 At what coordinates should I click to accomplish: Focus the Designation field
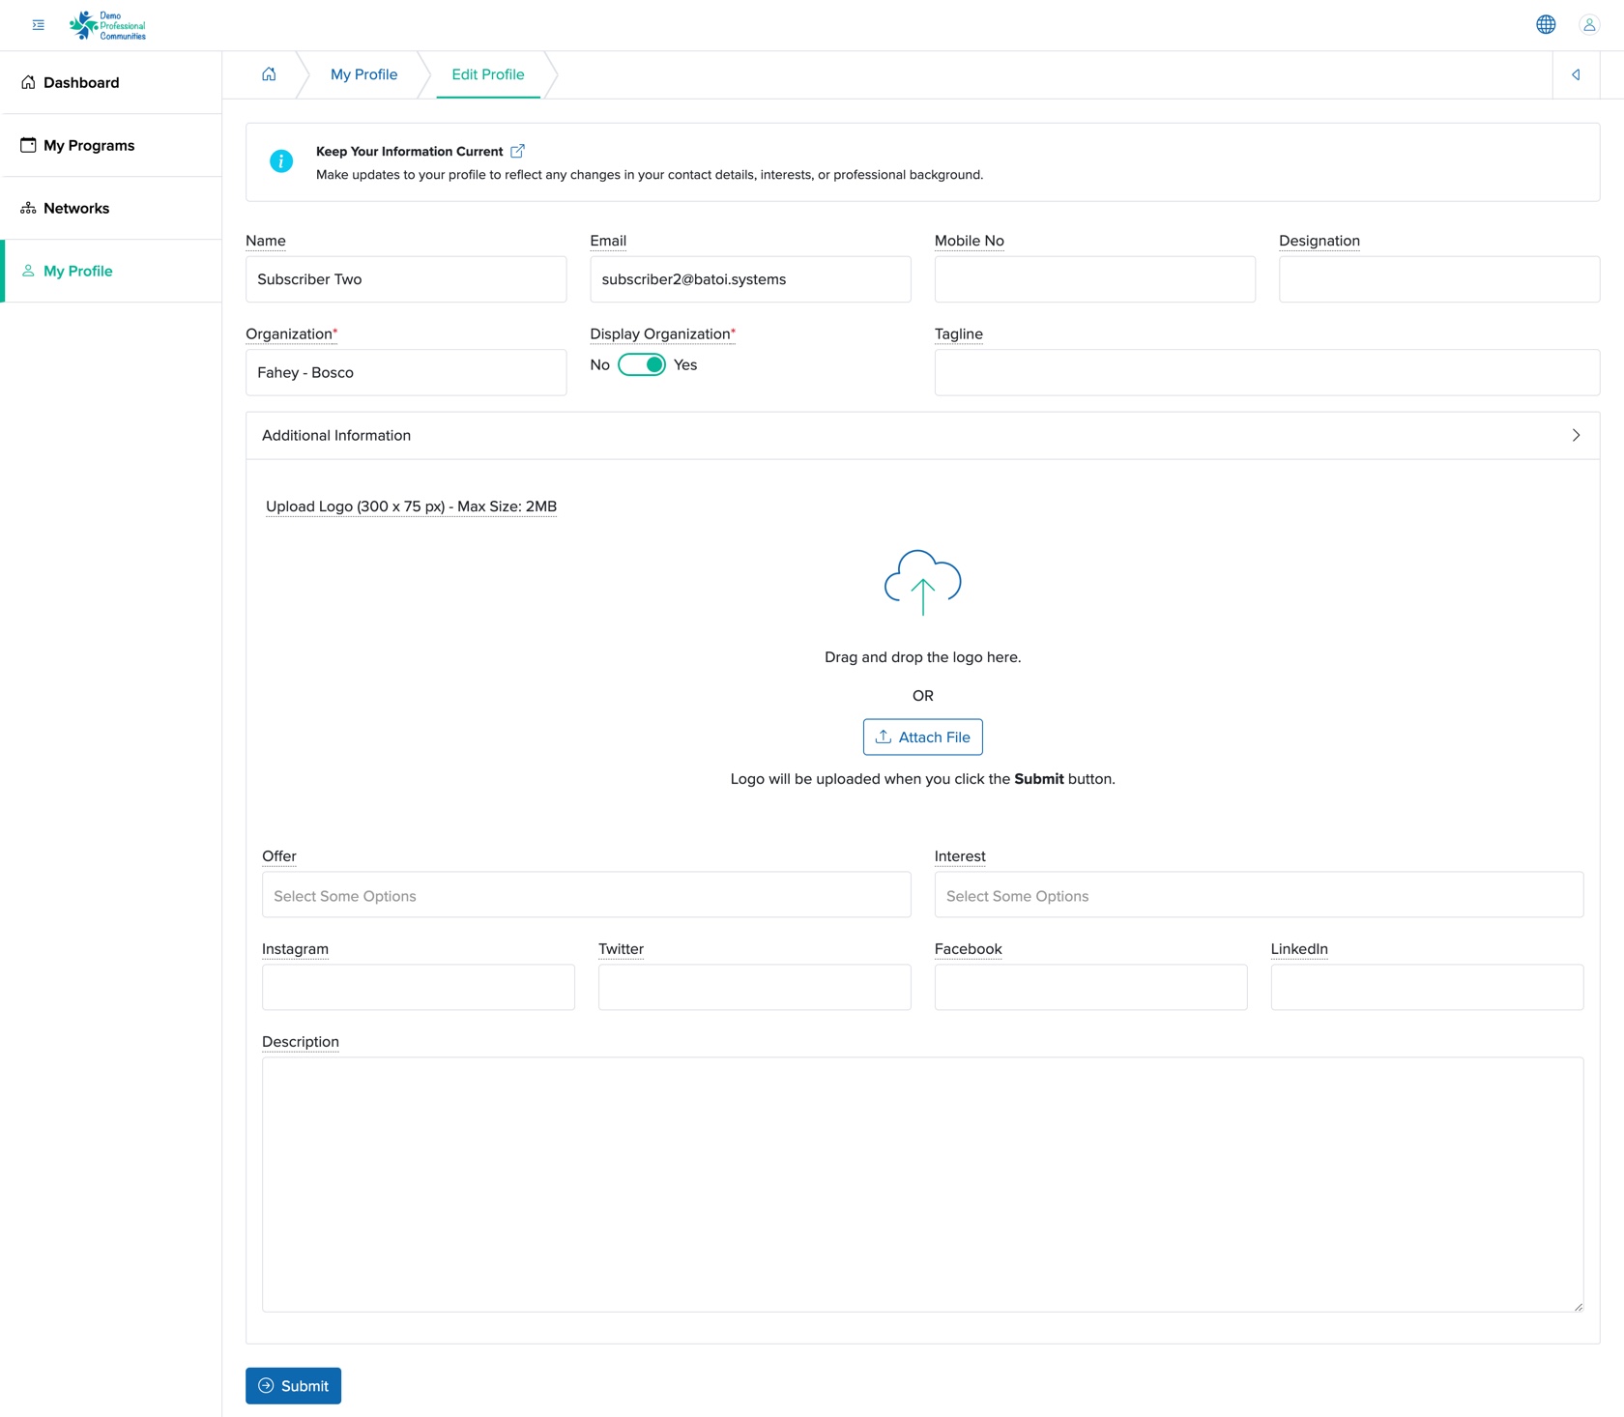[x=1439, y=279]
